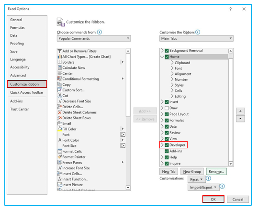
Task: Click the info icon next to Import/Export
Action: coord(222,186)
